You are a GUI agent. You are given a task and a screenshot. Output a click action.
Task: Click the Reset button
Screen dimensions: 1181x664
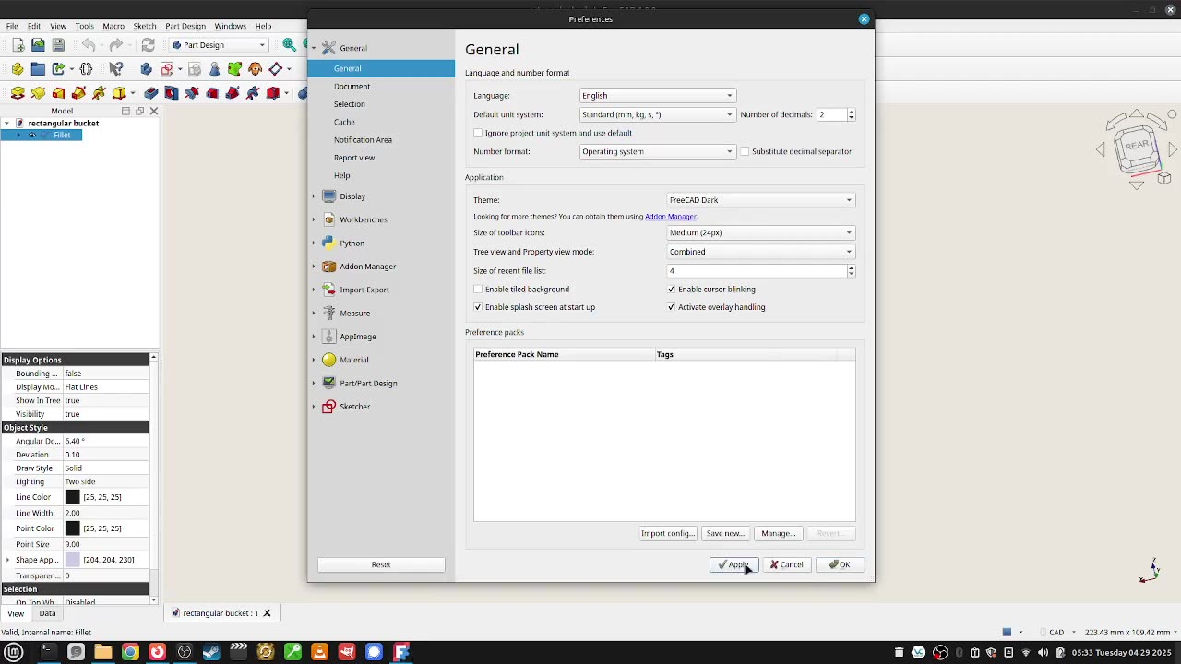point(381,564)
